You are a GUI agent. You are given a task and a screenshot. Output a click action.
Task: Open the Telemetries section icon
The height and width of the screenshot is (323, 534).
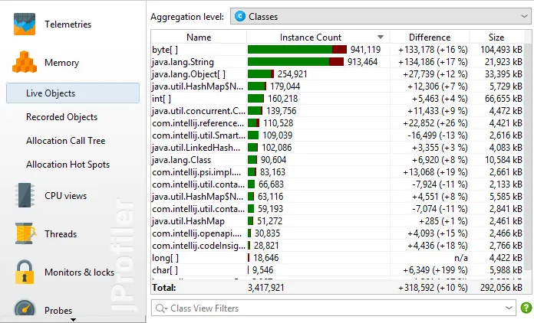click(25, 24)
